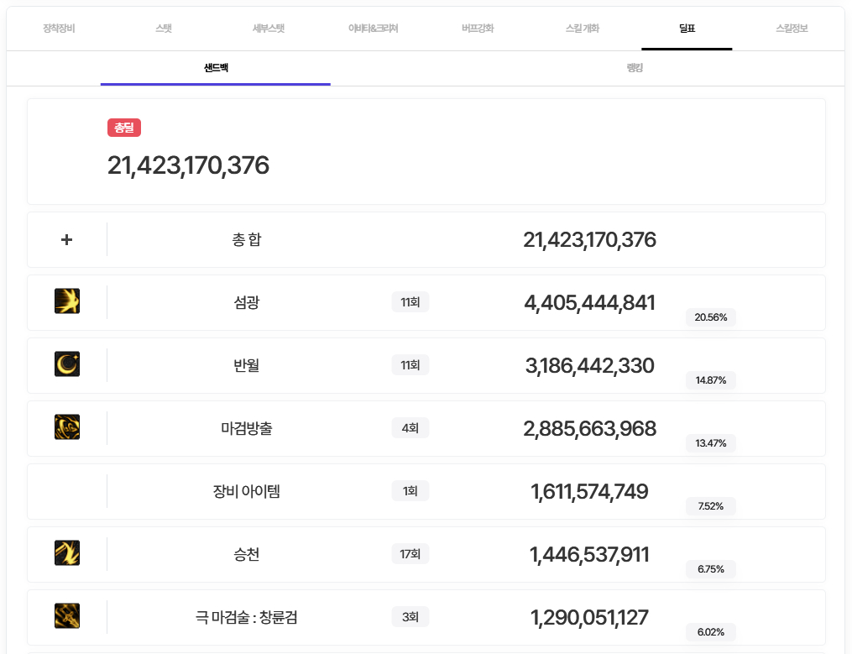Screen dimensions: 852x654
Task: Select the 버프강화 tab
Action: pyautogui.click(x=478, y=29)
